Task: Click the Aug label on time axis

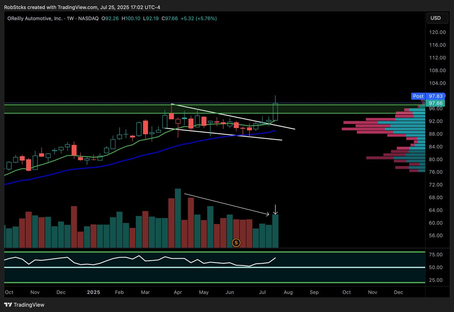Action: (288, 292)
